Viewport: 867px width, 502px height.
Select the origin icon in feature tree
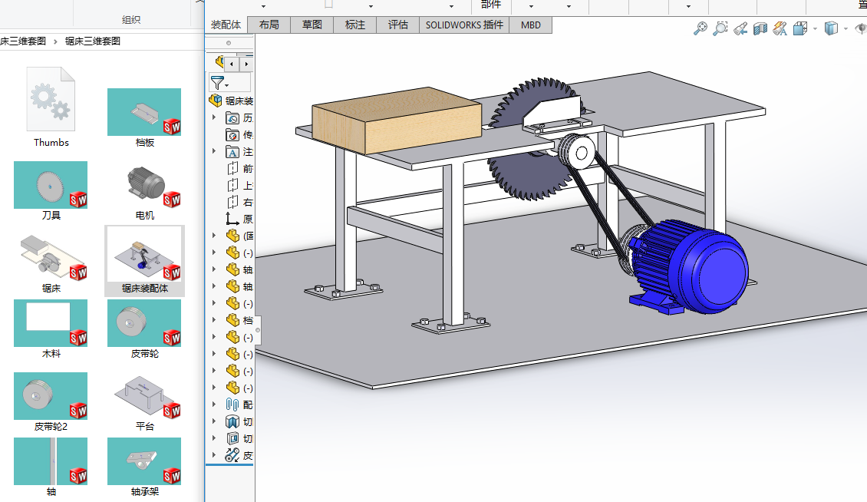click(x=232, y=219)
